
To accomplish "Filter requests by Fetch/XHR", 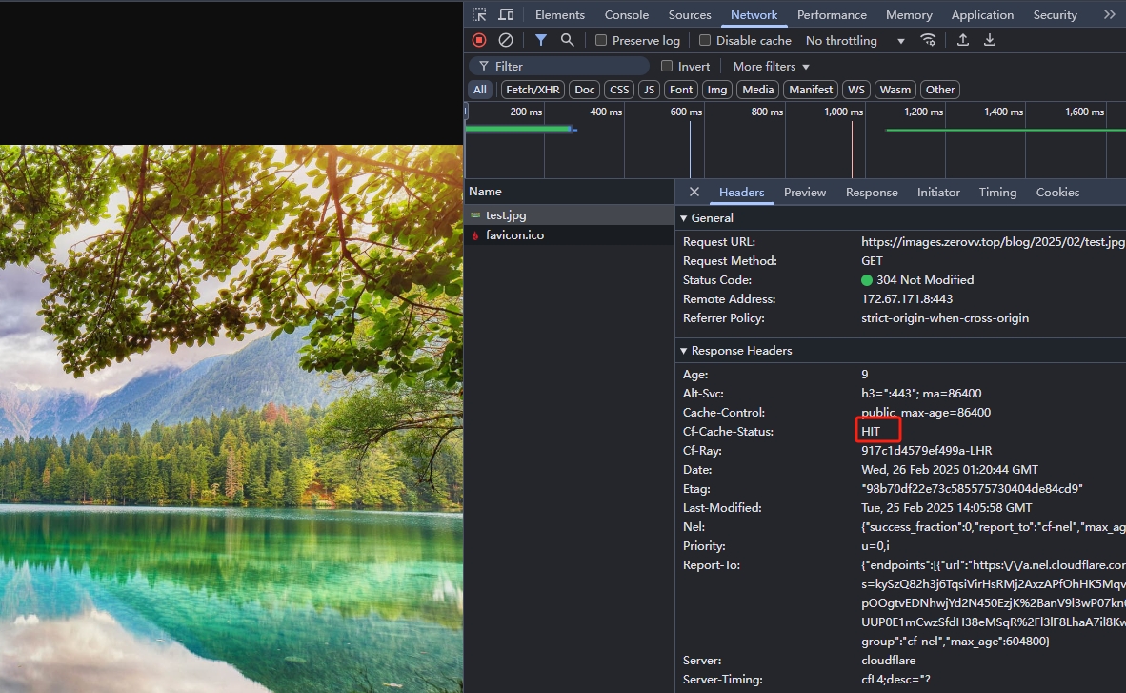I will pyautogui.click(x=533, y=90).
